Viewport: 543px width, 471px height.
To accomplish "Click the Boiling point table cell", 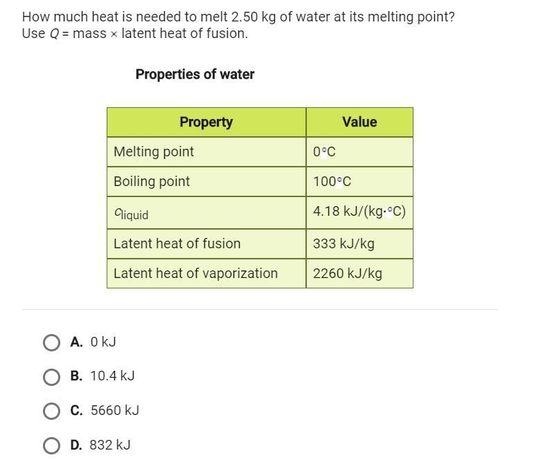I will [x=206, y=181].
